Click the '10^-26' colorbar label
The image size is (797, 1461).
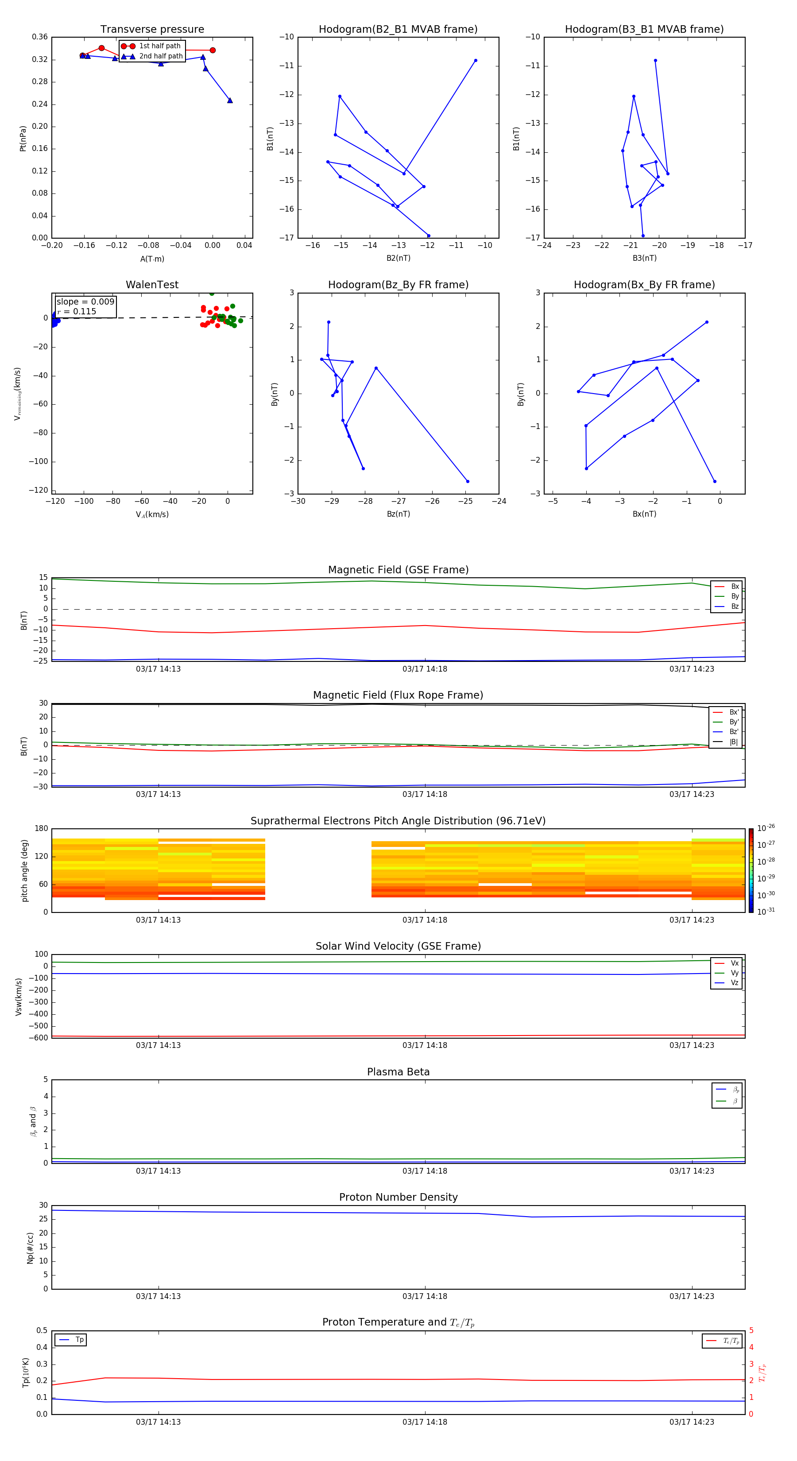(x=766, y=828)
